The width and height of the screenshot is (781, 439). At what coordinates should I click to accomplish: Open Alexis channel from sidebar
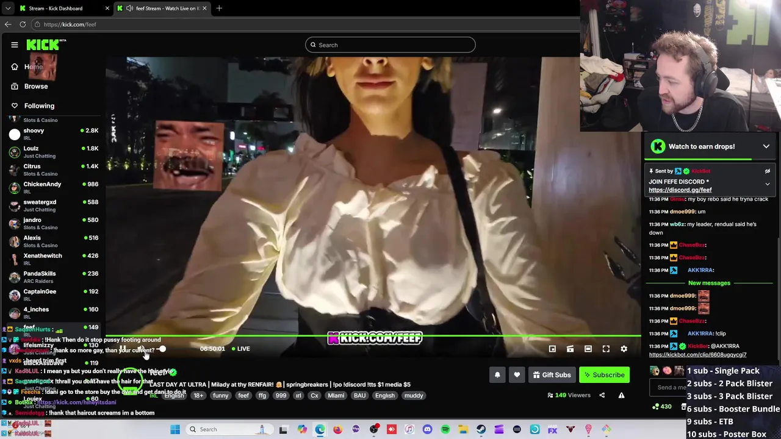coord(54,241)
